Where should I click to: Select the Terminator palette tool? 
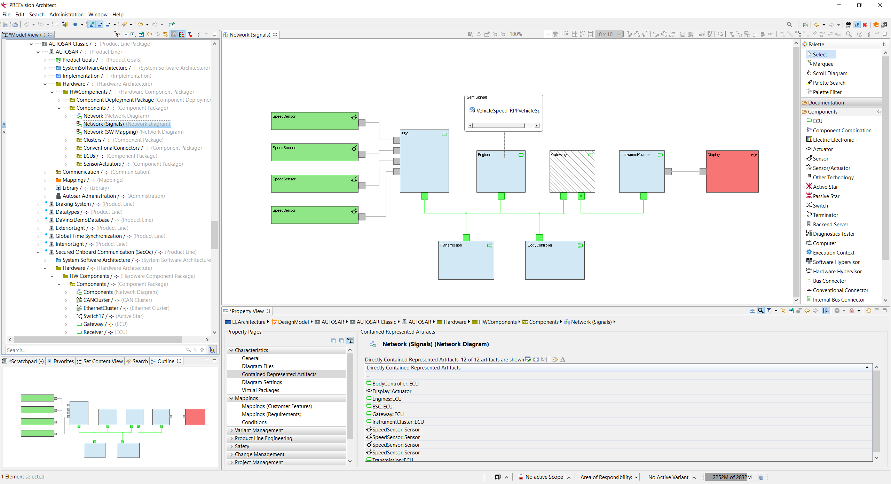822,215
